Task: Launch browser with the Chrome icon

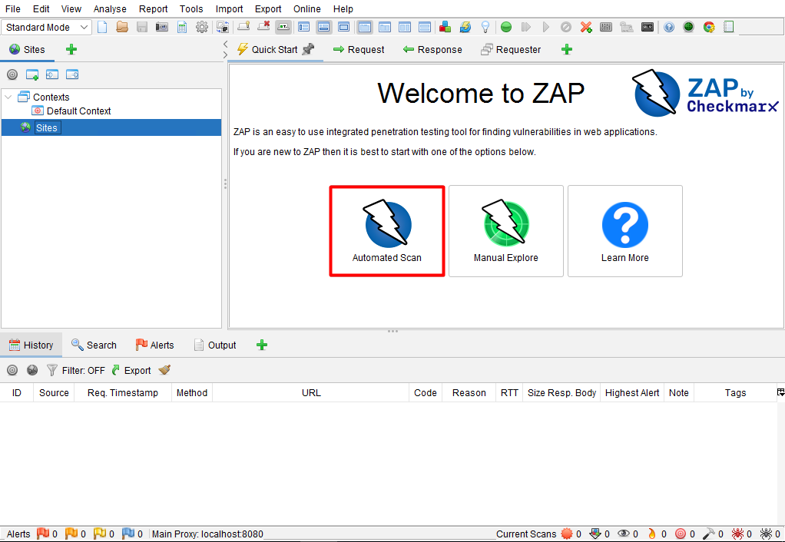Action: (x=709, y=27)
